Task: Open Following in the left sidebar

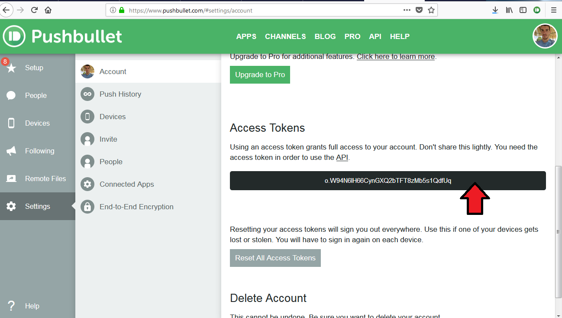Action: pos(38,151)
